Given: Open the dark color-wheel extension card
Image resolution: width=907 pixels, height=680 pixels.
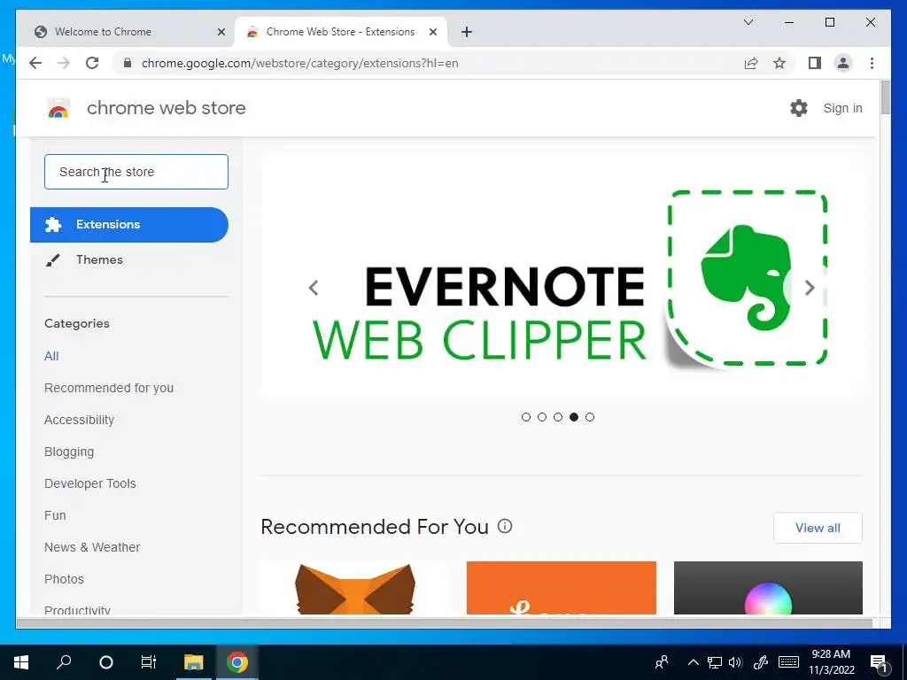Looking at the screenshot, I should pos(768,588).
